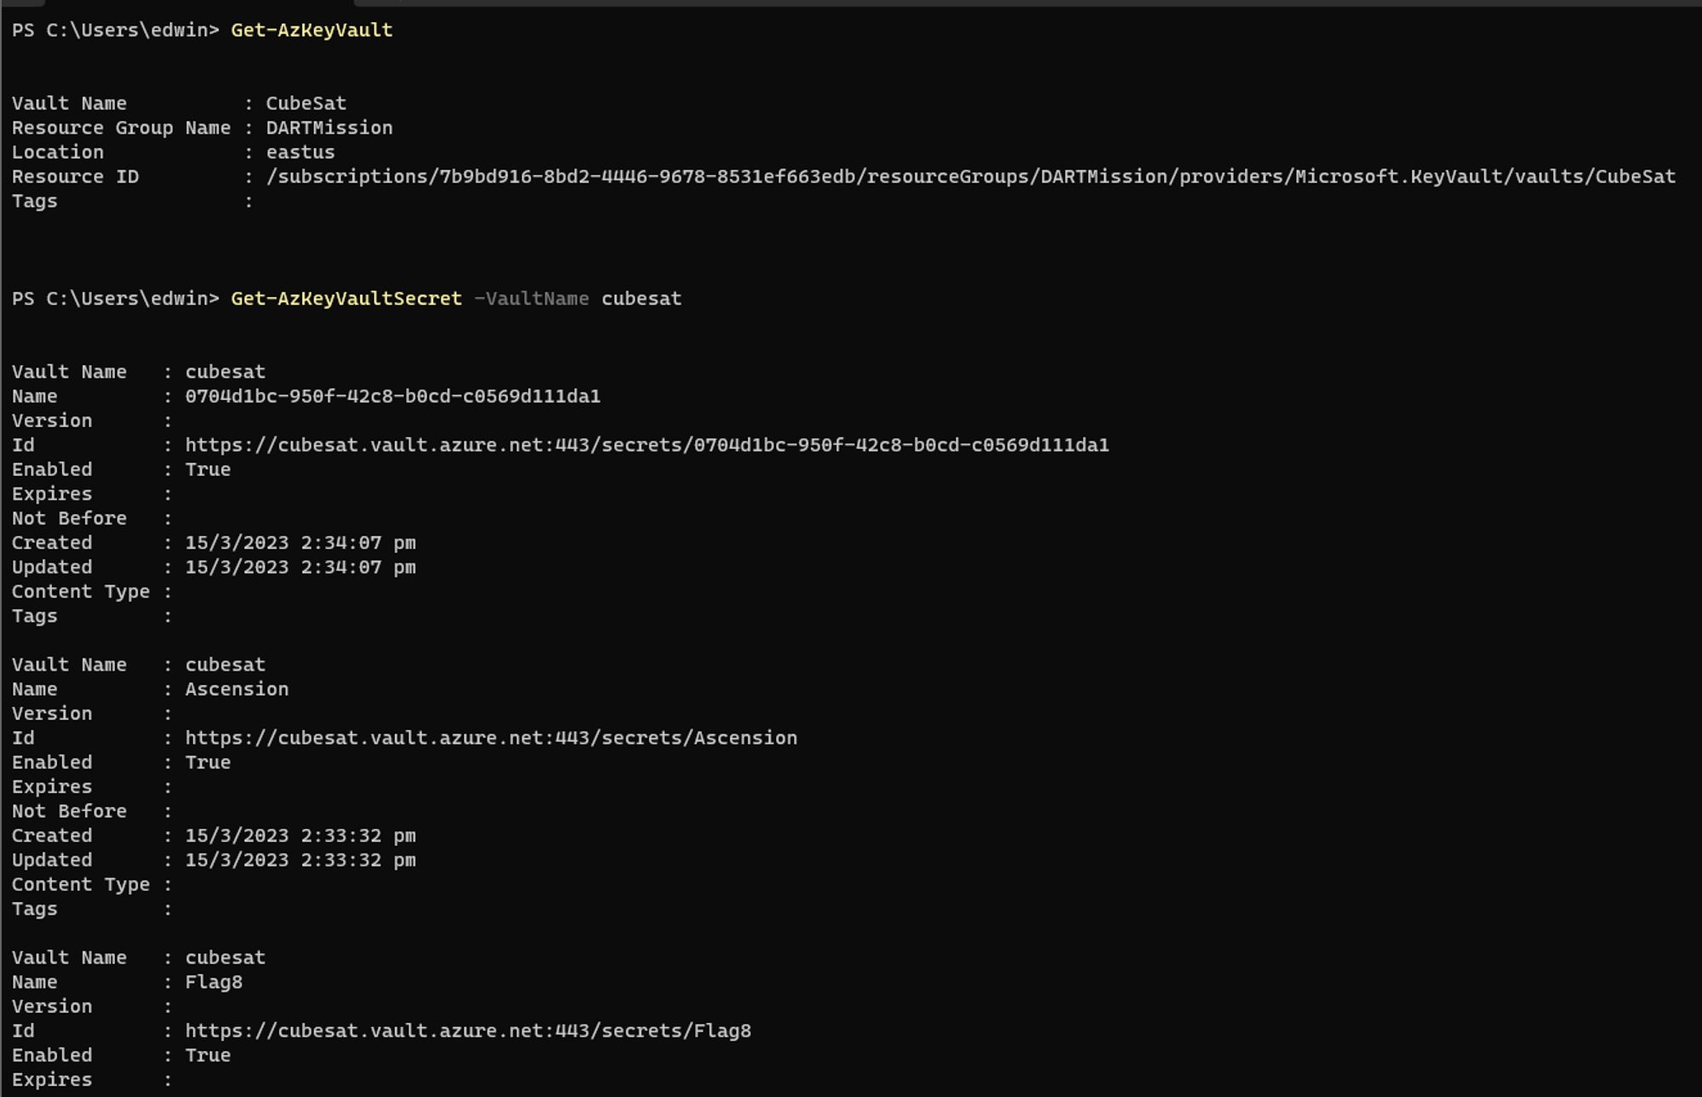The image size is (1702, 1097).
Task: Click the Flag8 secret name value
Action: pyautogui.click(x=214, y=982)
